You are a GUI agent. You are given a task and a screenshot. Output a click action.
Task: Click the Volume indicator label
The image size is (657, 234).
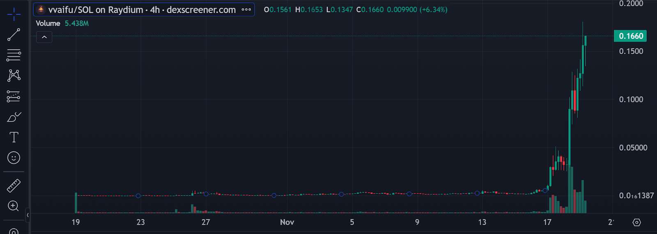(48, 23)
